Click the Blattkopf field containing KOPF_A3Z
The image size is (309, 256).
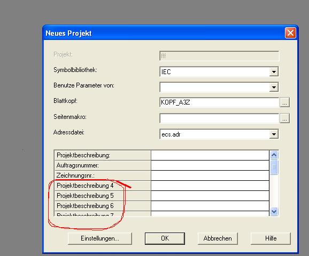coord(219,102)
